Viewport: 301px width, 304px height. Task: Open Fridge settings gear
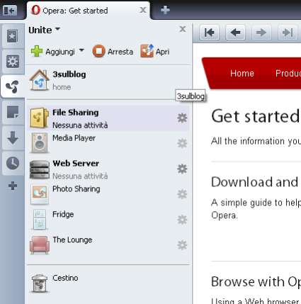182,220
